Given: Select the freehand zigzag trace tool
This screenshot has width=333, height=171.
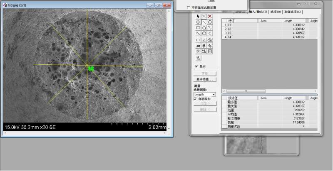Looking at the screenshot, I should coord(210,28).
